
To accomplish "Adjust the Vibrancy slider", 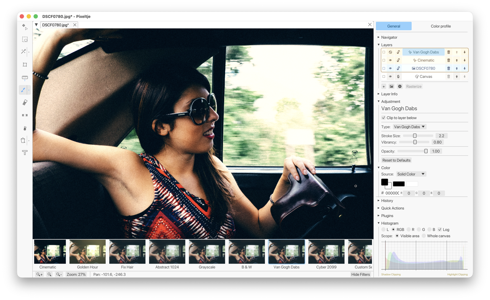I will (x=414, y=142).
